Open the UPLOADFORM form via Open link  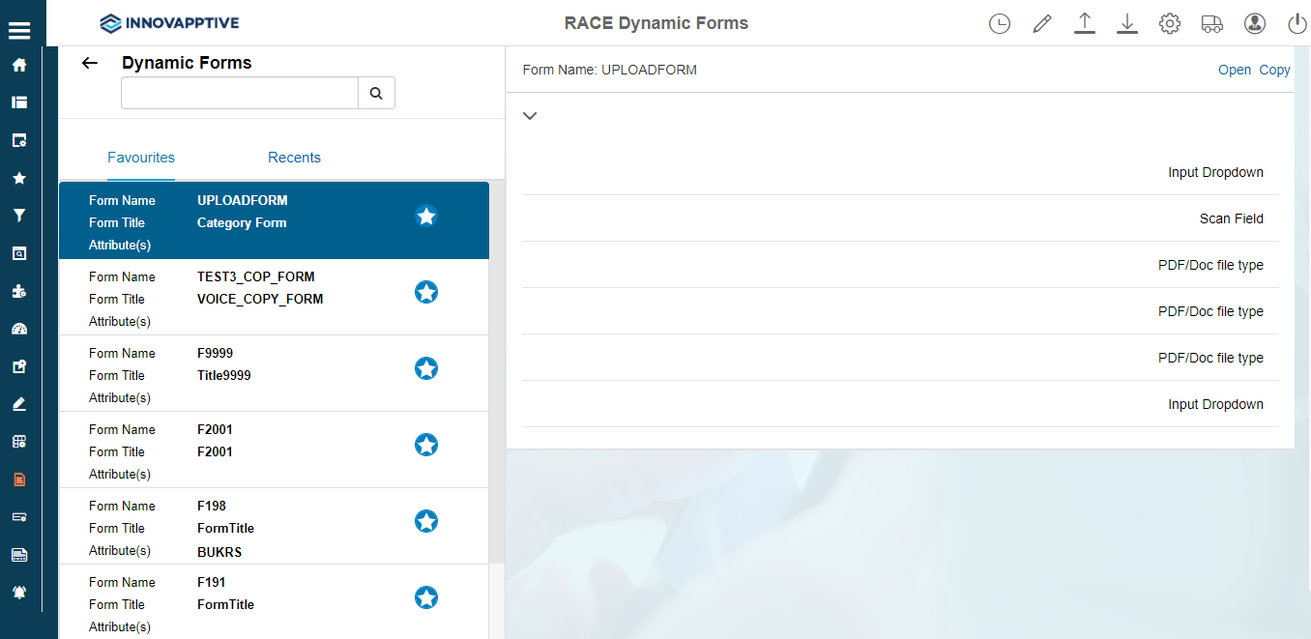[1235, 70]
